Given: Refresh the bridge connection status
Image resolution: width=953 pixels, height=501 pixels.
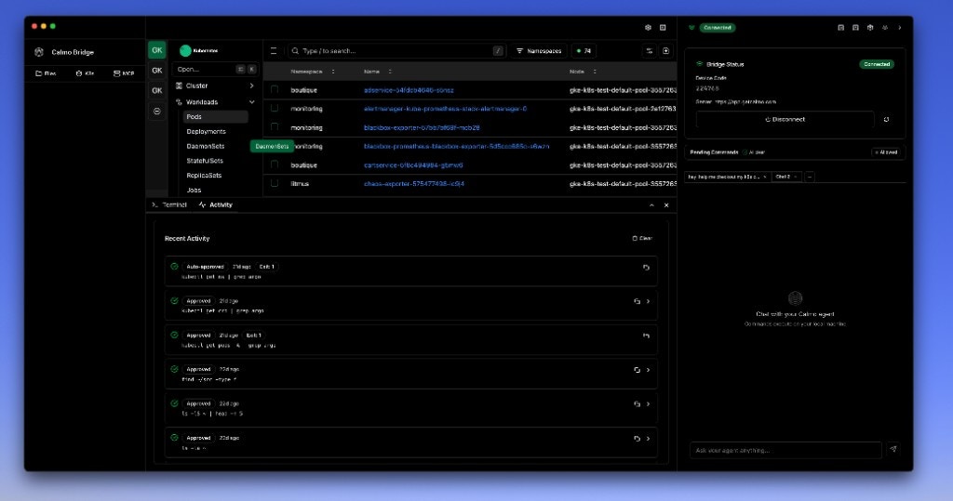Looking at the screenshot, I should pyautogui.click(x=886, y=120).
